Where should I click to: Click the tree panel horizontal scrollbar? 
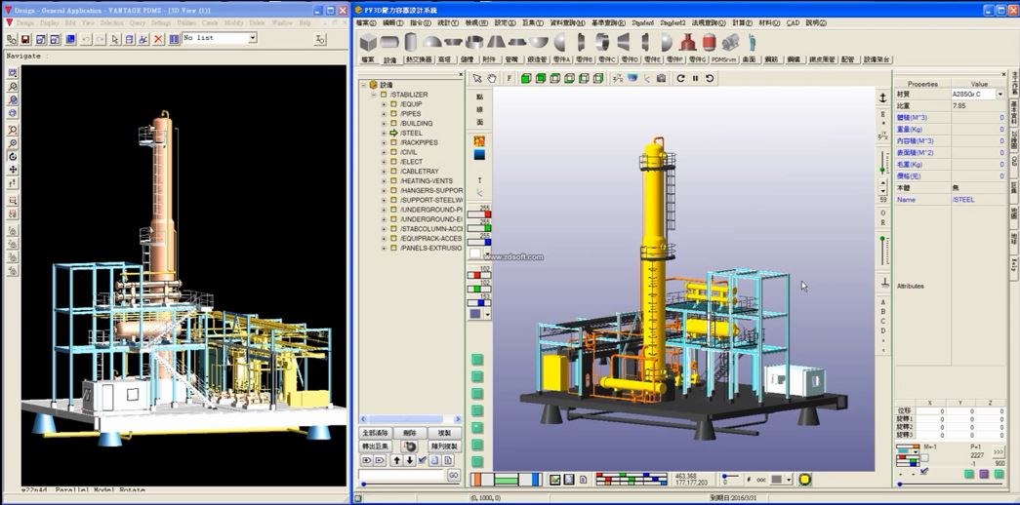click(x=411, y=420)
